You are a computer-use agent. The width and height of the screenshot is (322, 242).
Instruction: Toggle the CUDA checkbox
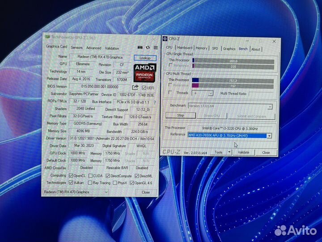90,176
